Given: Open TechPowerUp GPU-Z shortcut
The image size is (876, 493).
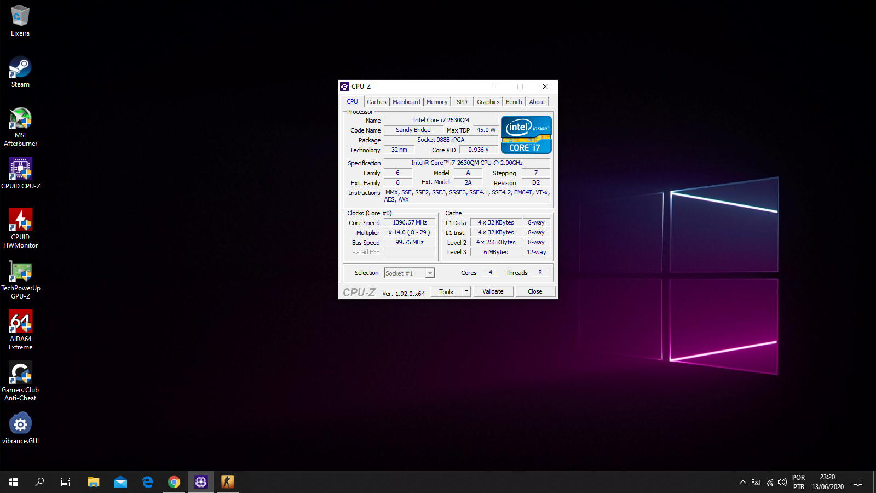Looking at the screenshot, I should click(20, 279).
